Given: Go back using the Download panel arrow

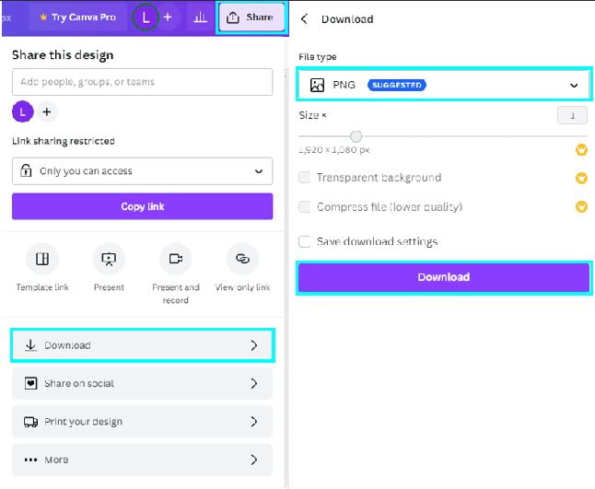Looking at the screenshot, I should 304,19.
